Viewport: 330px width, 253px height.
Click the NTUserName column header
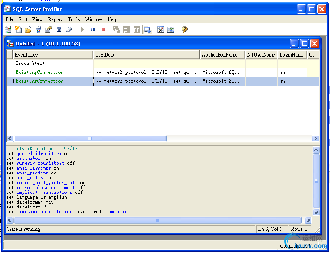(261, 55)
